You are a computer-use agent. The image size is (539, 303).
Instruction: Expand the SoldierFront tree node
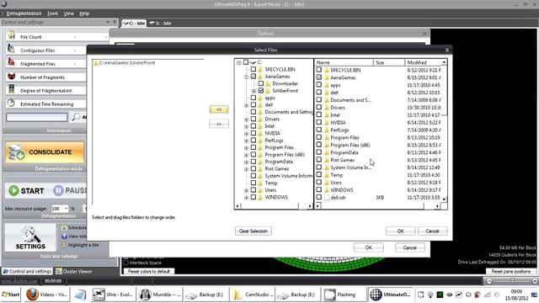[254, 91]
